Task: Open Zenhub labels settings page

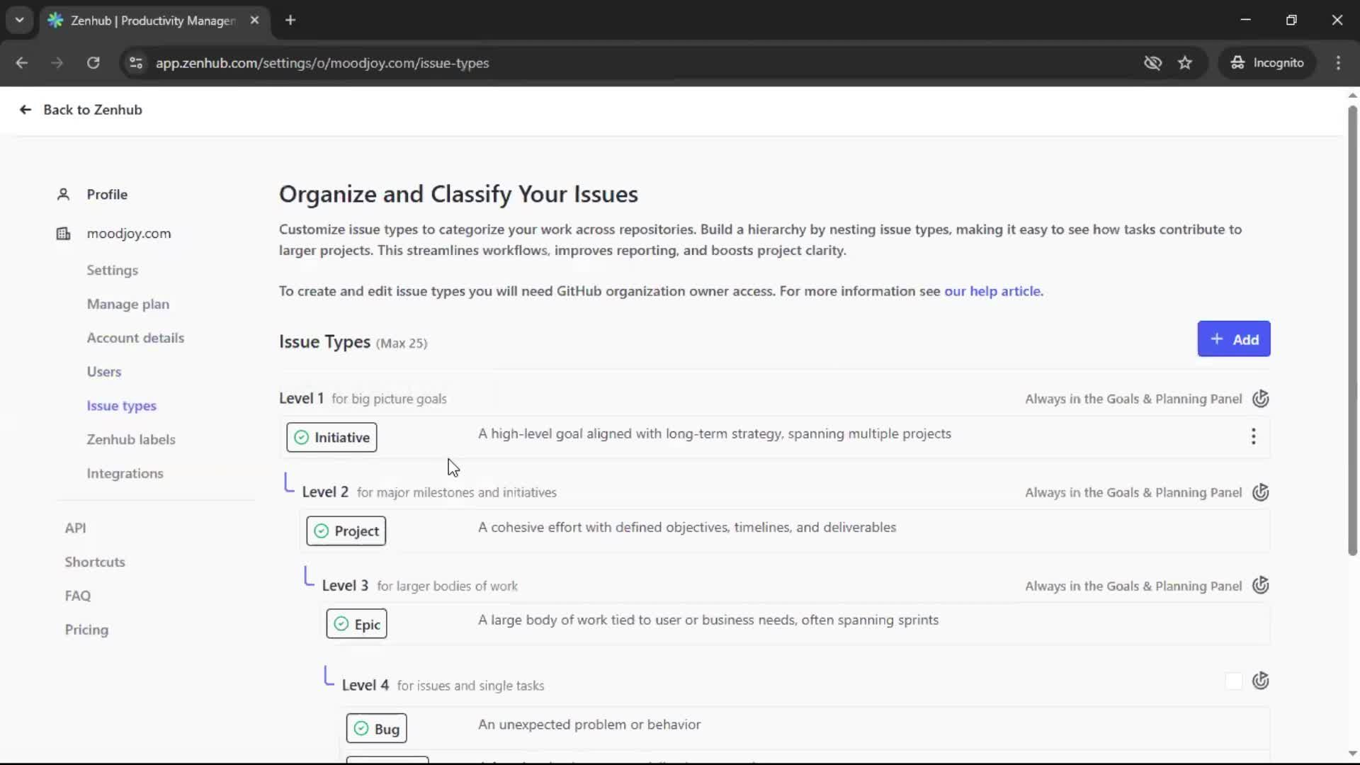Action: coord(130,439)
